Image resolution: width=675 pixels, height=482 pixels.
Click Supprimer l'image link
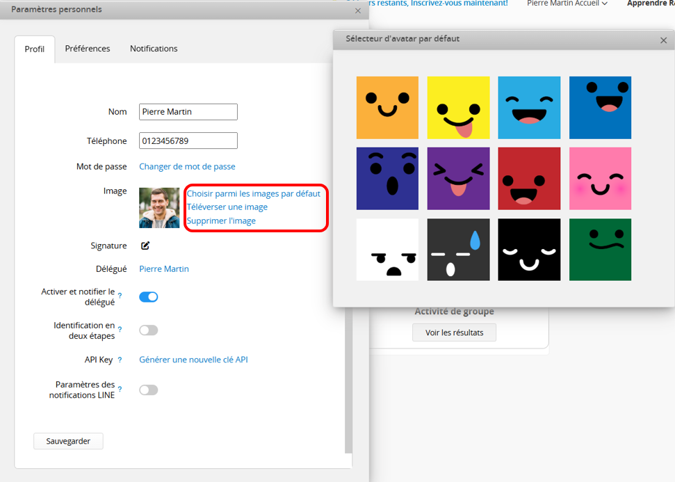click(x=221, y=220)
